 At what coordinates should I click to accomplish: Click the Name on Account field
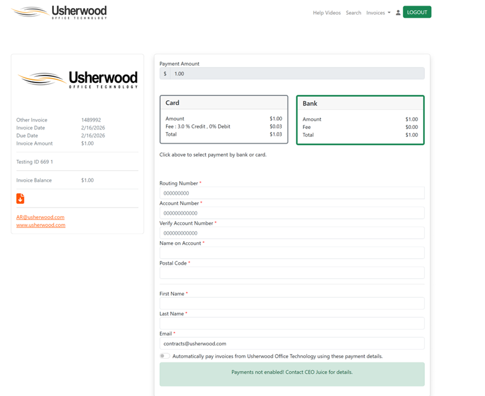292,253
